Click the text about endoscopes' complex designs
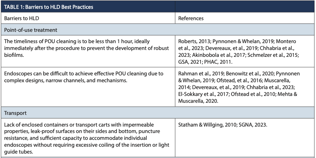316x158 pixels. coord(84,77)
